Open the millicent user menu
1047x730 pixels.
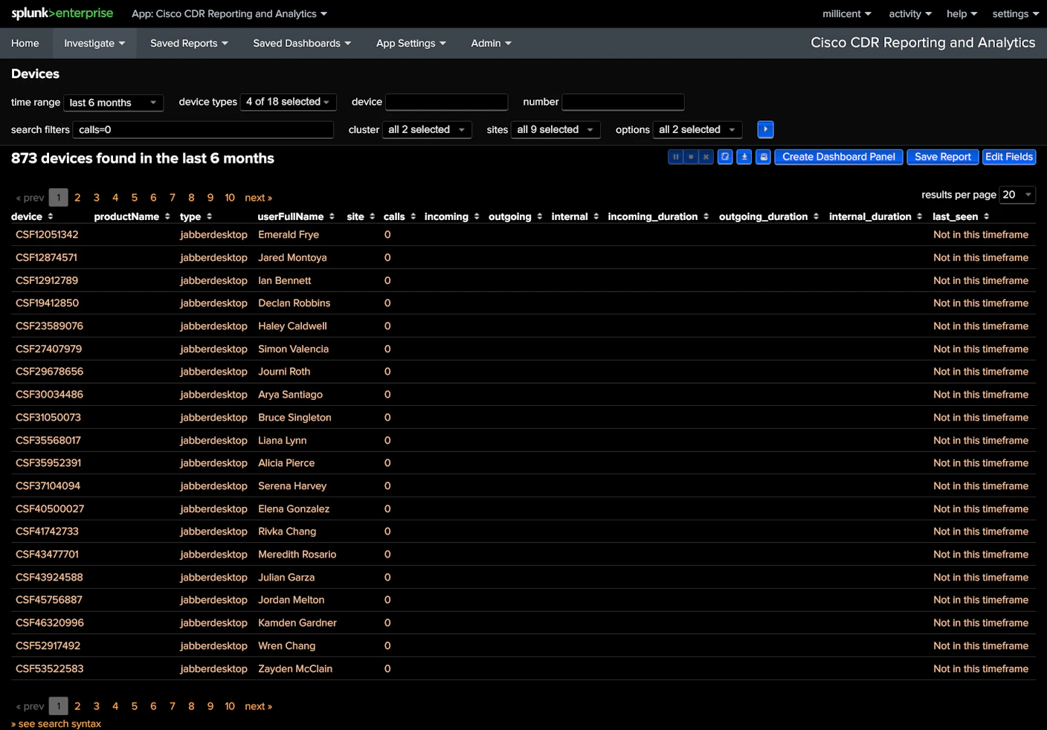[847, 13]
